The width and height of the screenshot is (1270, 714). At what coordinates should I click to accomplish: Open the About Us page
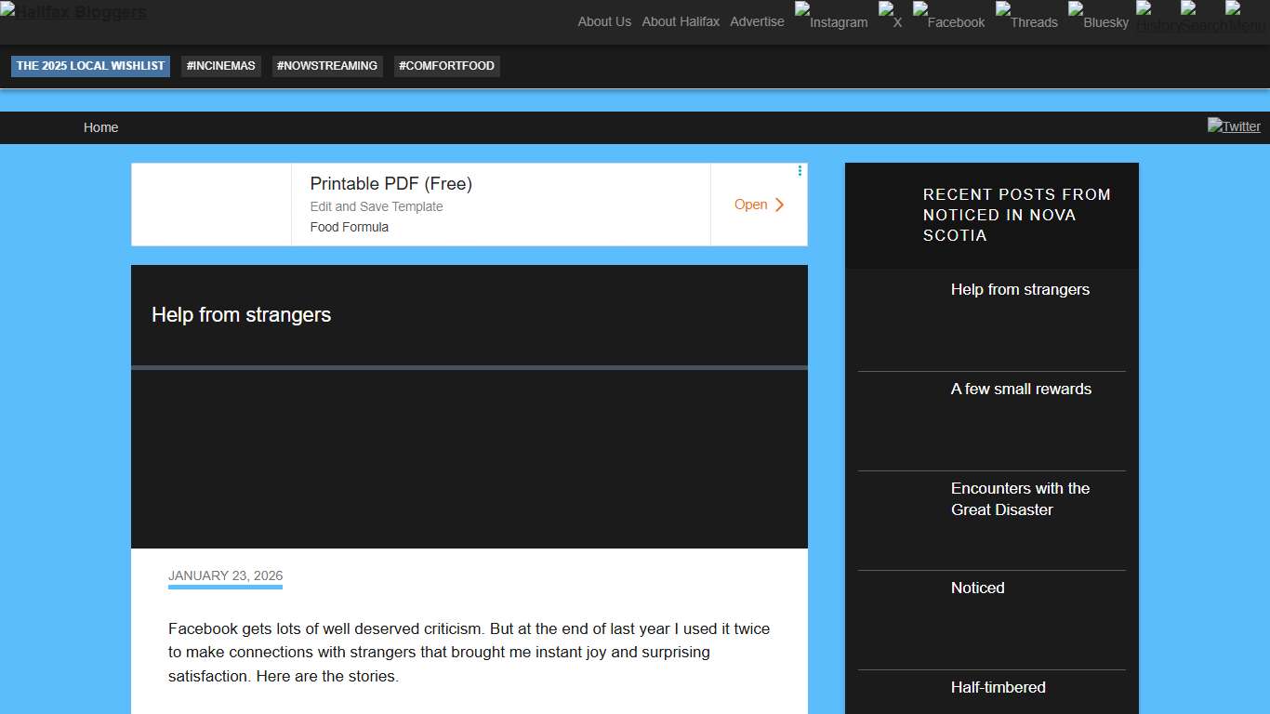[604, 21]
